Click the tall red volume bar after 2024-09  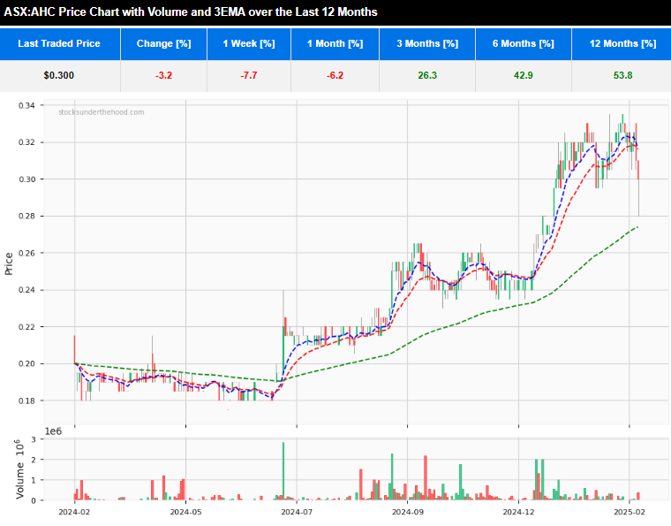[x=426, y=478]
